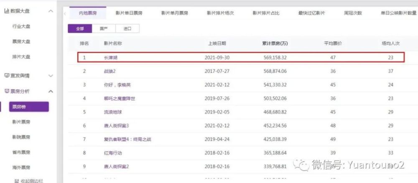
Task: Switch to the 影片排片场次 tab
Action: 220,13
